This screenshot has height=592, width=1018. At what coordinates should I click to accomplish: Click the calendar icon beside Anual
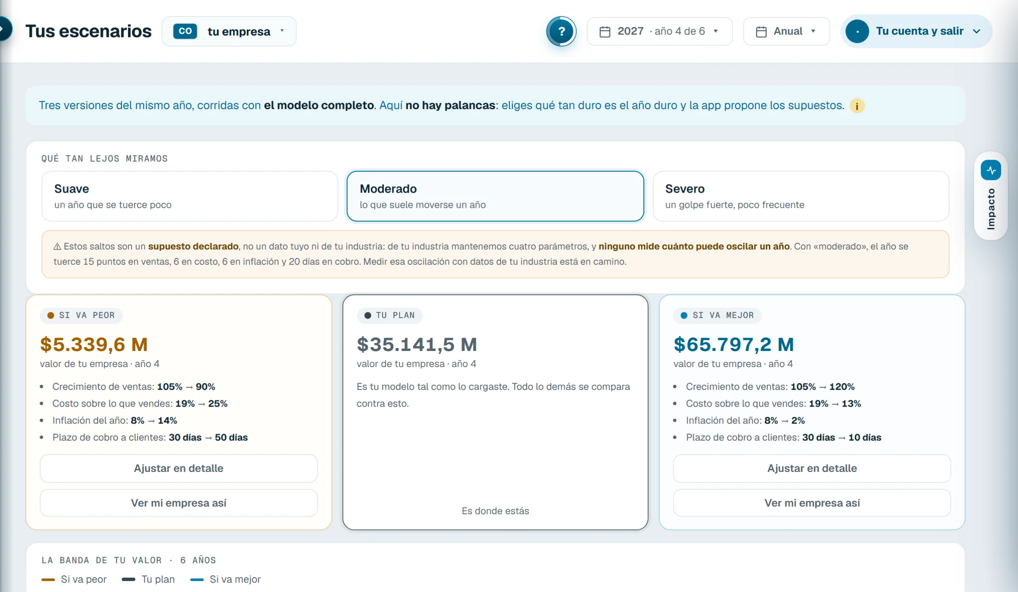pyautogui.click(x=761, y=32)
